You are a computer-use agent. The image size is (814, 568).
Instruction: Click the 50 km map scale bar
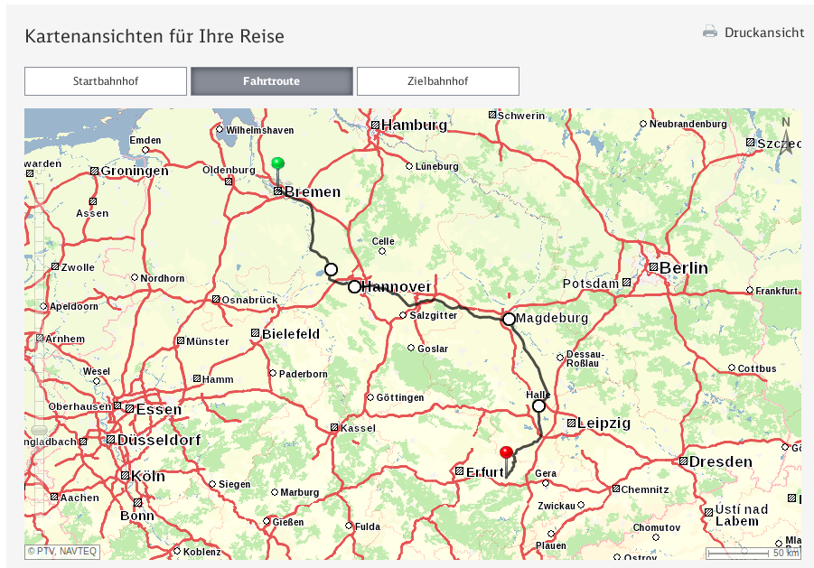(x=753, y=553)
